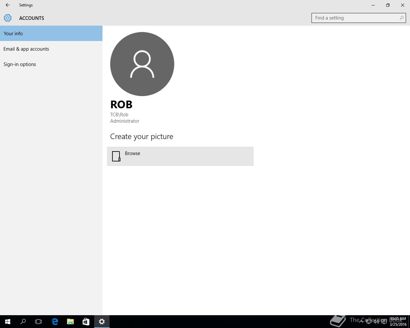Open the Action Center notifications icon

coord(384,322)
